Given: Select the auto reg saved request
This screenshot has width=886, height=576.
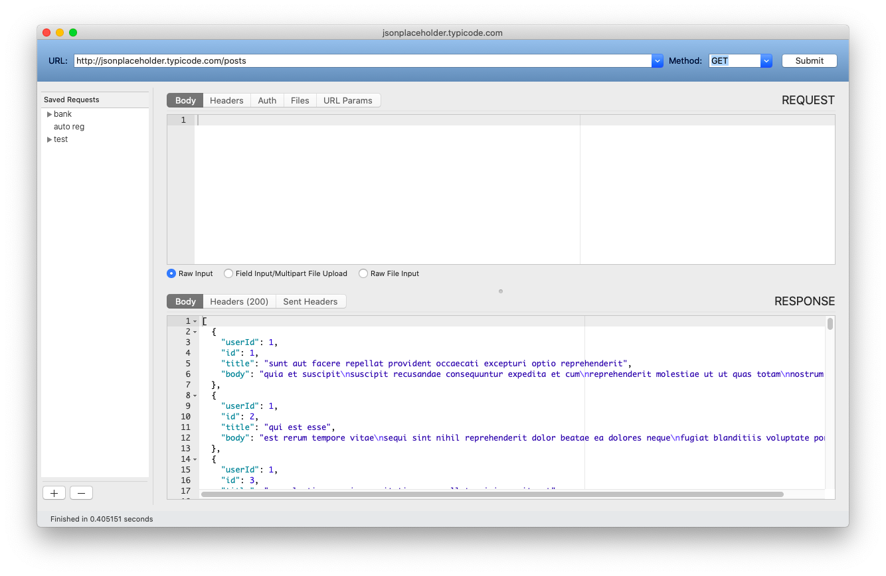Looking at the screenshot, I should 69,127.
